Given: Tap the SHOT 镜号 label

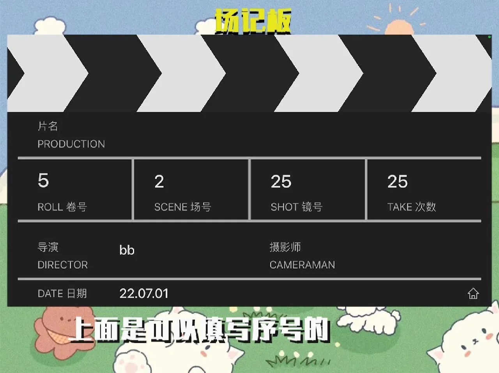Looking at the screenshot, I should (x=297, y=207).
